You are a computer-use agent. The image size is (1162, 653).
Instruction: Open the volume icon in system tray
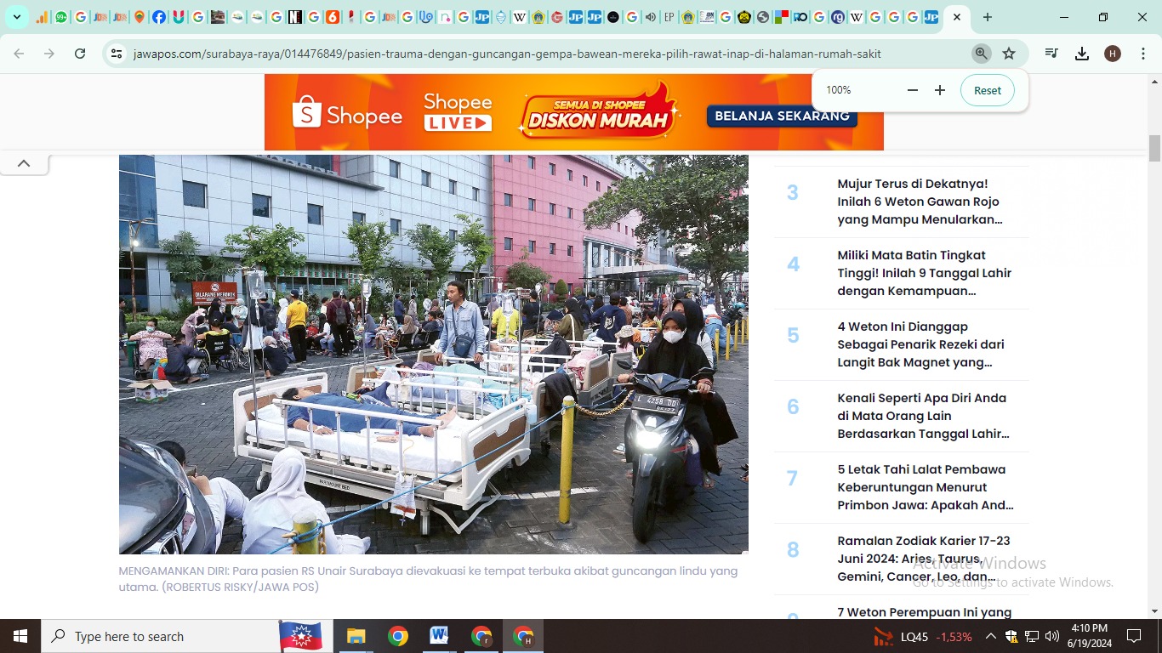click(x=1052, y=636)
